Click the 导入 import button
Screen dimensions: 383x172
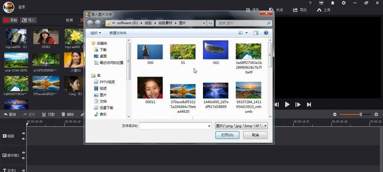click(x=28, y=20)
